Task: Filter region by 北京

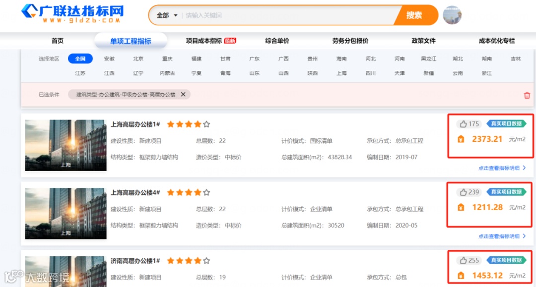Action: pyautogui.click(x=138, y=58)
